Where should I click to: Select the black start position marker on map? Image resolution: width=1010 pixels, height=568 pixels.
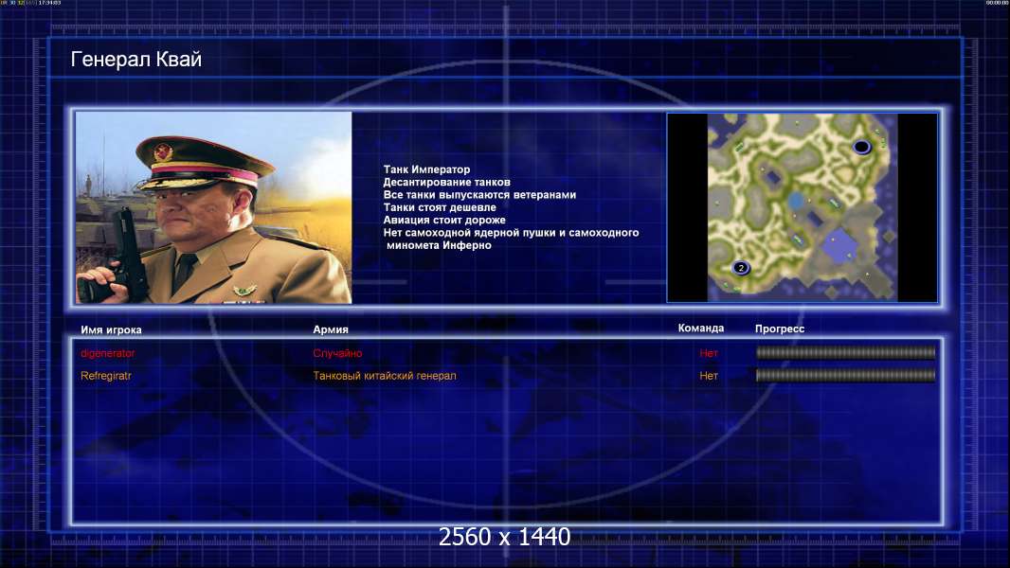pyautogui.click(x=862, y=148)
